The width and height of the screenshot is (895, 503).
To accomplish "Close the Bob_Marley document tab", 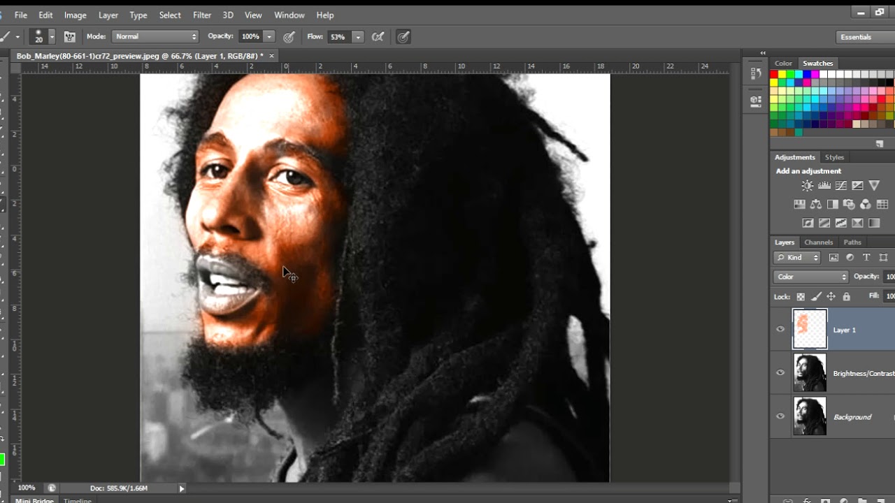I will point(271,56).
